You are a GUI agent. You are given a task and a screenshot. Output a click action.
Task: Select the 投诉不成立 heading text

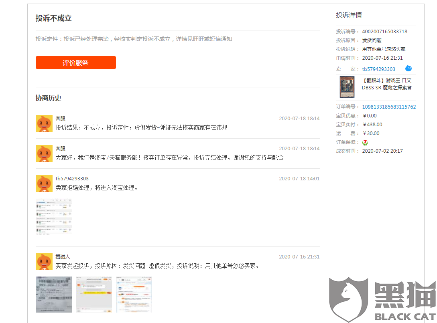point(53,18)
